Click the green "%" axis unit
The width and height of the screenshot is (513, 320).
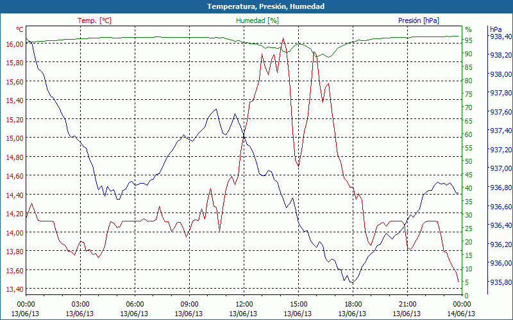(x=469, y=29)
